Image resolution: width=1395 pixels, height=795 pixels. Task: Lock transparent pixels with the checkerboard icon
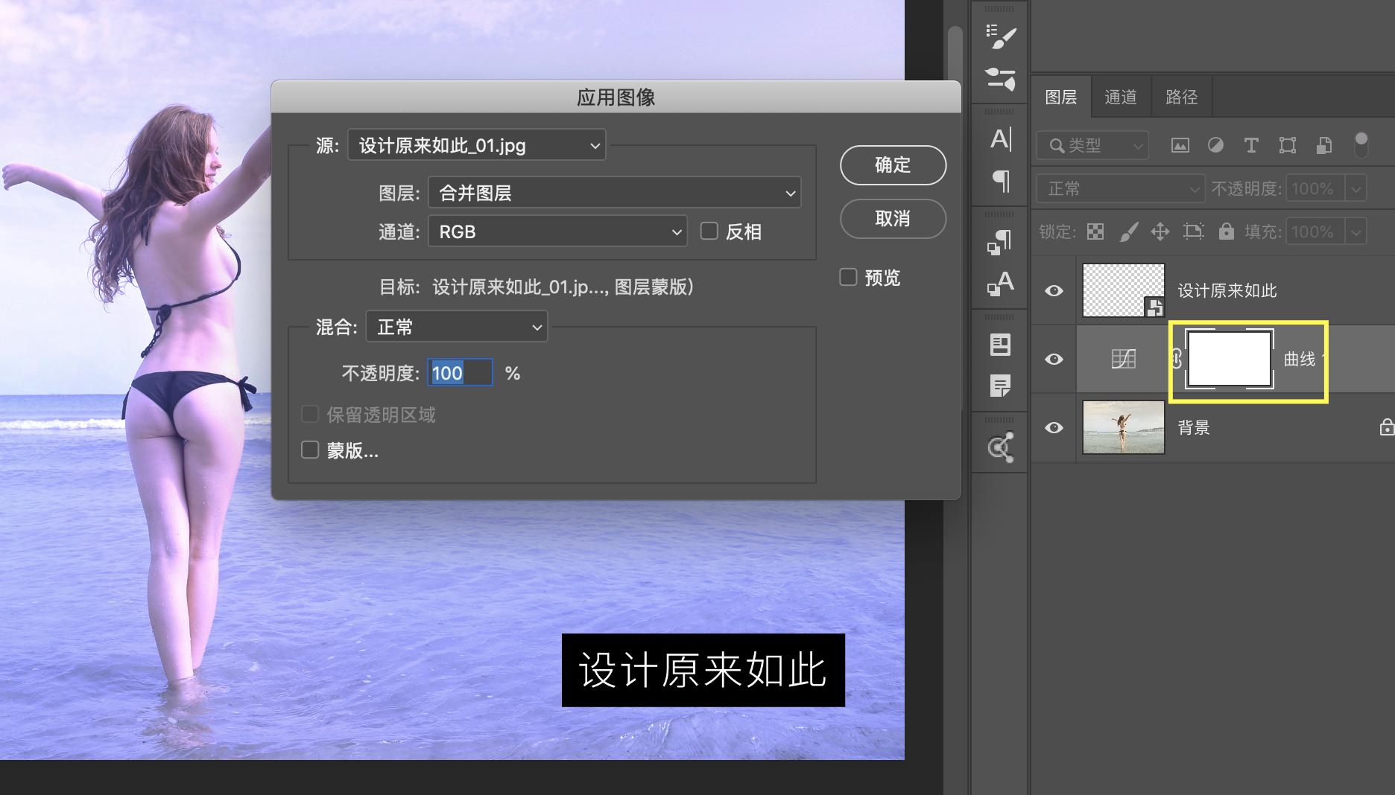pyautogui.click(x=1095, y=232)
